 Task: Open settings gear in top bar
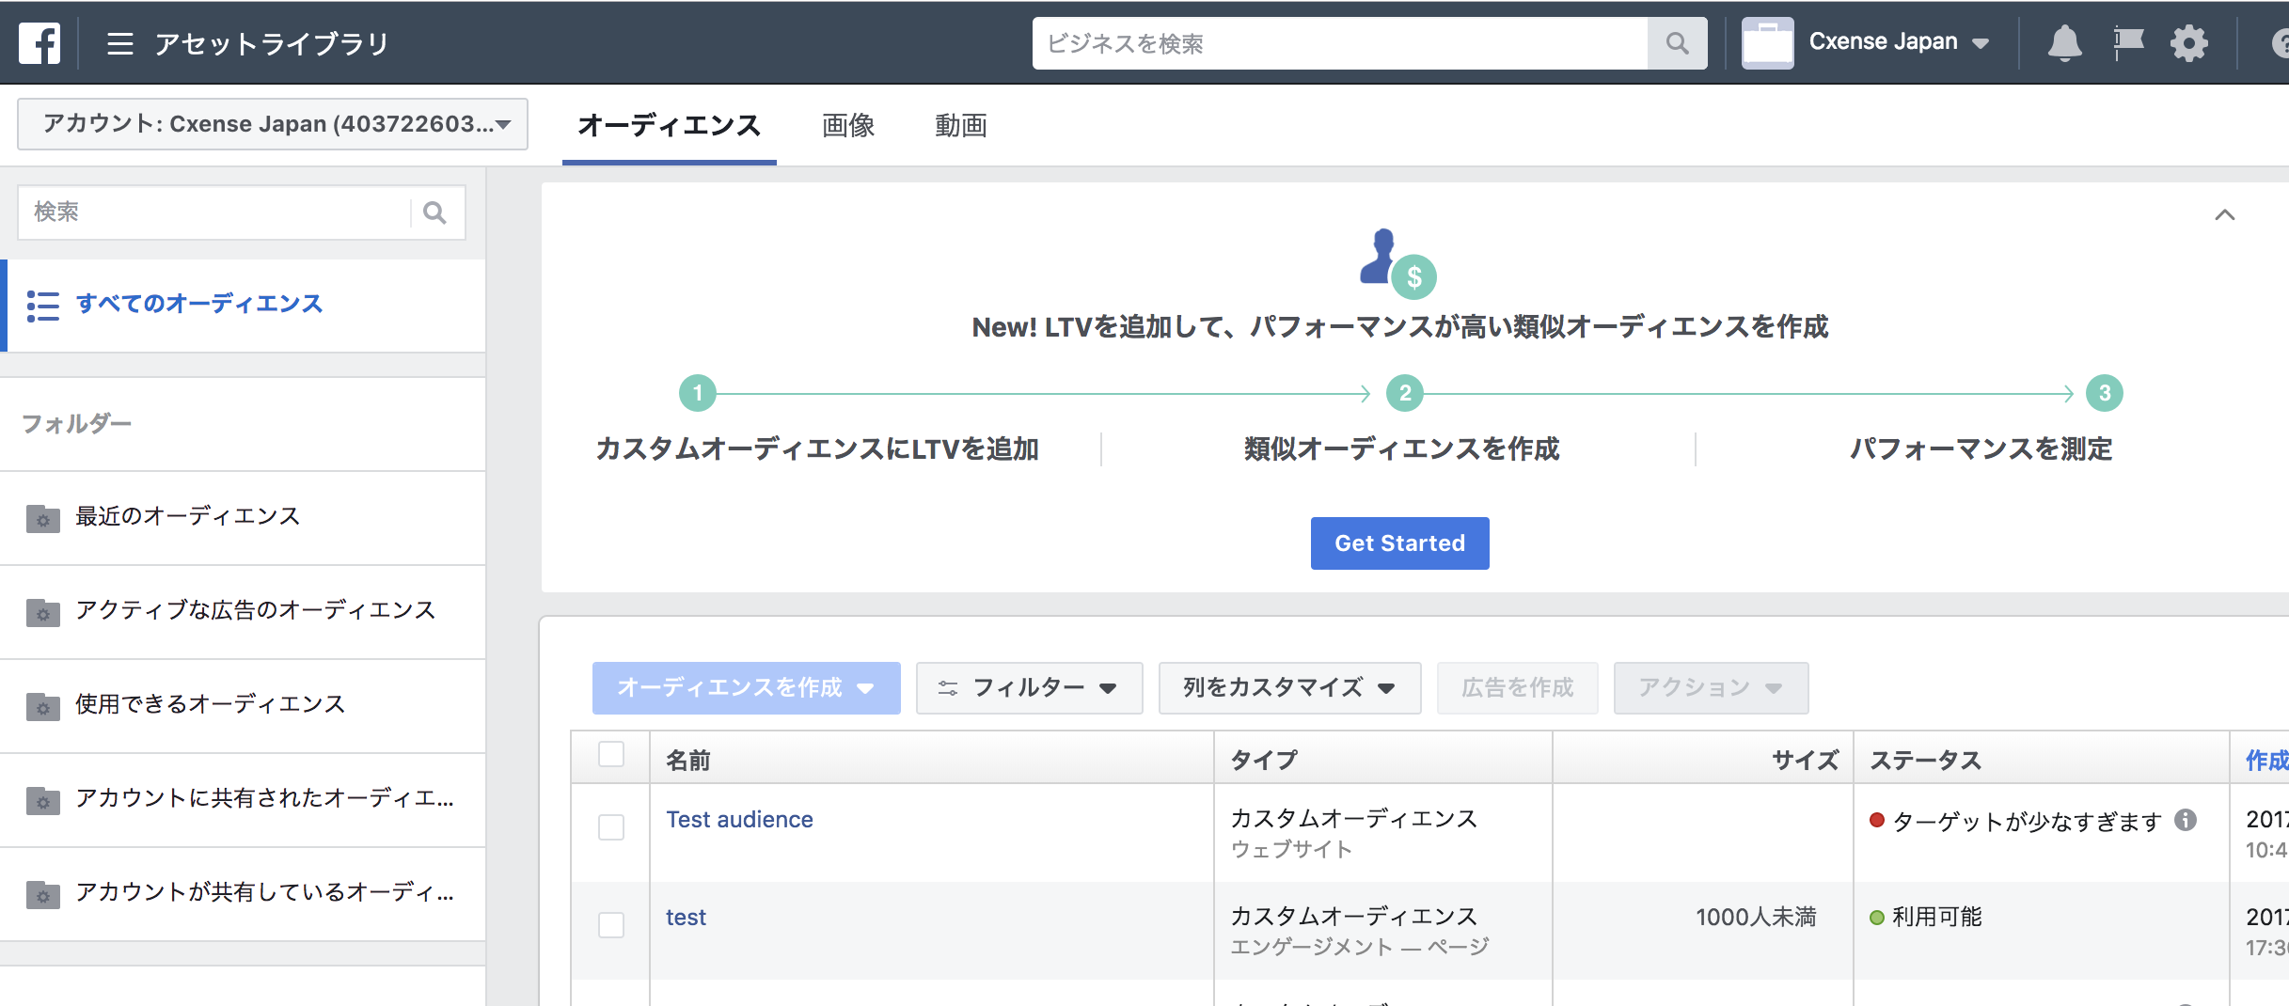click(2189, 43)
